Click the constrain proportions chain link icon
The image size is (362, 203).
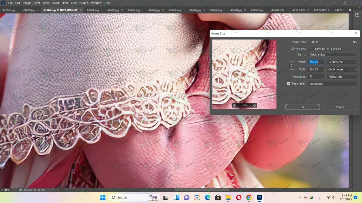pos(291,66)
